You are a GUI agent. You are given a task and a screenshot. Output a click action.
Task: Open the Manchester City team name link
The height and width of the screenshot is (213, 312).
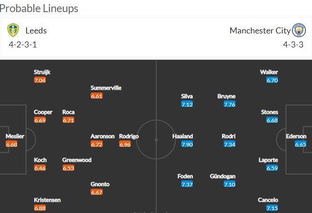[260, 31]
